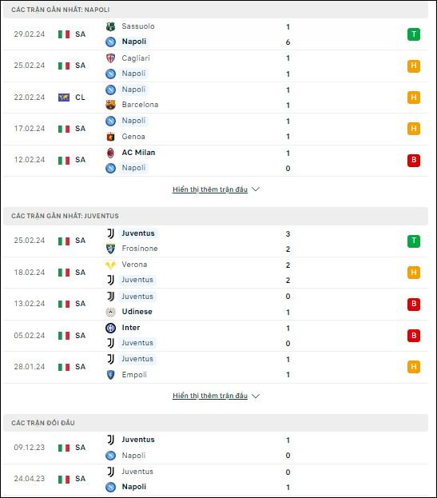Click the AC Milan club crest icon
The image size is (437, 498).
[x=110, y=153]
